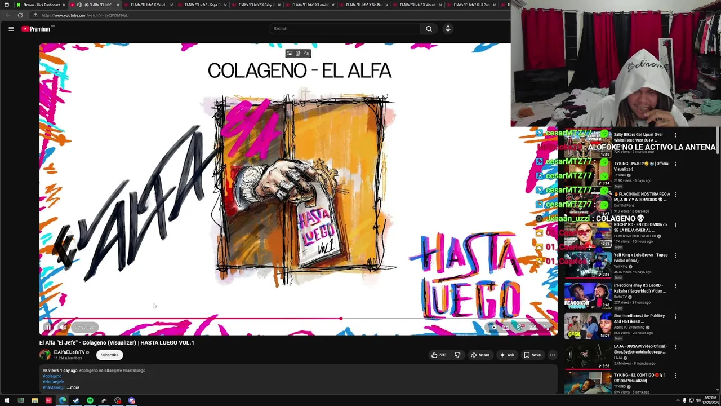721x406 pixels.
Task: Go back with the browser back arrow
Action: point(7,15)
